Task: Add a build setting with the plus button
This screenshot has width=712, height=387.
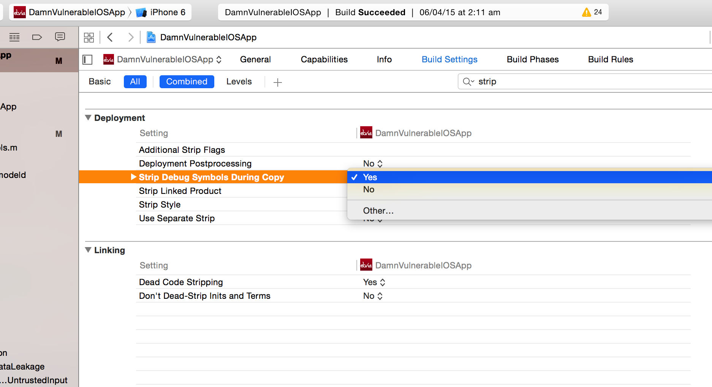Action: pos(278,82)
